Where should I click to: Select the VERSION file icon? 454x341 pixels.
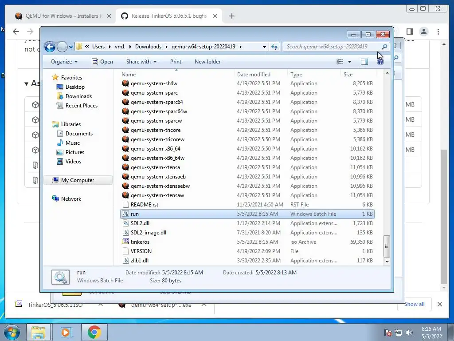click(125, 251)
